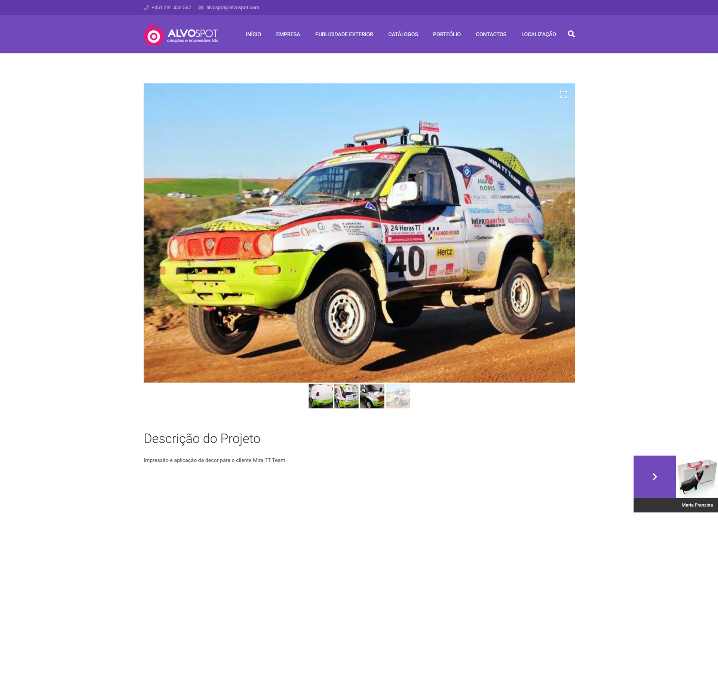This screenshot has width=718, height=680.
Task: Click the envelope email icon
Action: (201, 7)
